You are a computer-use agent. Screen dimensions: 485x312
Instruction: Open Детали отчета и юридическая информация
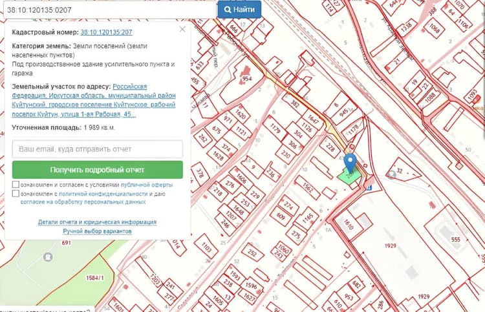tap(97, 222)
